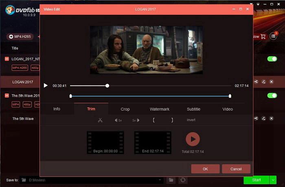Click the refresh icon beside save path

[183, 180]
